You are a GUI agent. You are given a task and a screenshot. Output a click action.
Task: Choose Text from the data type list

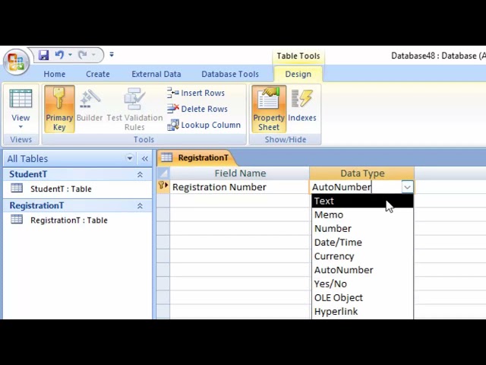[362, 201]
